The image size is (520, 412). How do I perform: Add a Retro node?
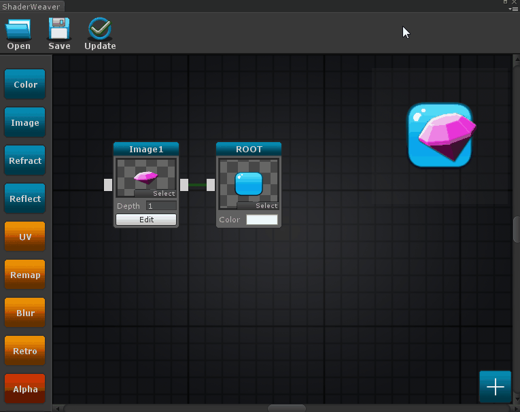tap(25, 351)
